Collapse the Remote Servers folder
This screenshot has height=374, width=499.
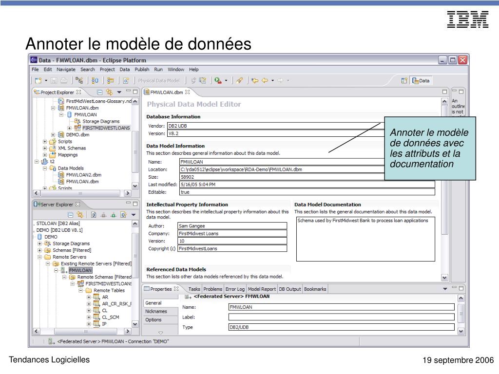39,257
